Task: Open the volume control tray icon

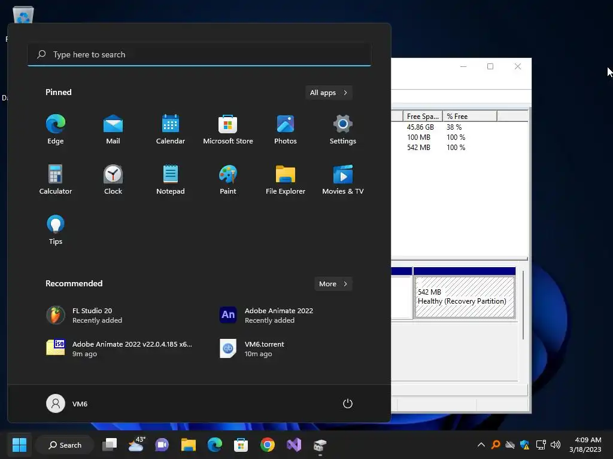Action: (x=555, y=445)
